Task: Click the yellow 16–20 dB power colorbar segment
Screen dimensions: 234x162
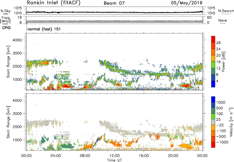Action: pyautogui.click(x=213, y=58)
